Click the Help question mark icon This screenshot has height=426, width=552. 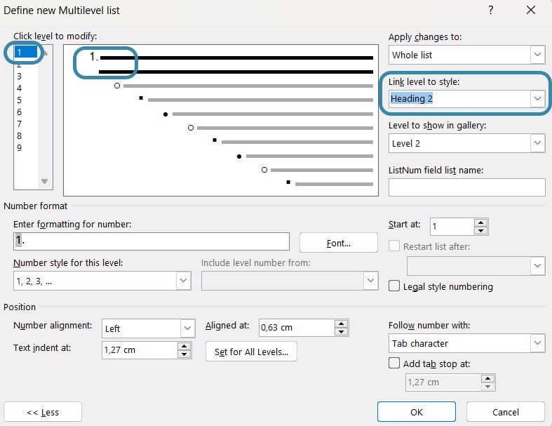(x=490, y=10)
